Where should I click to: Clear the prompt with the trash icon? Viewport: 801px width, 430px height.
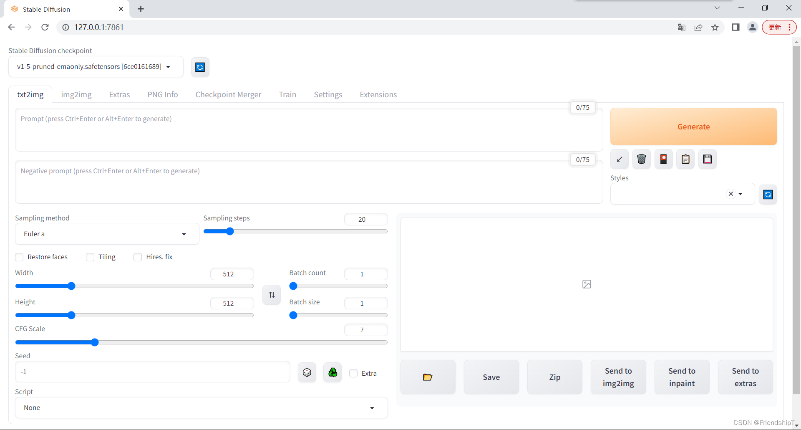pyautogui.click(x=642, y=159)
